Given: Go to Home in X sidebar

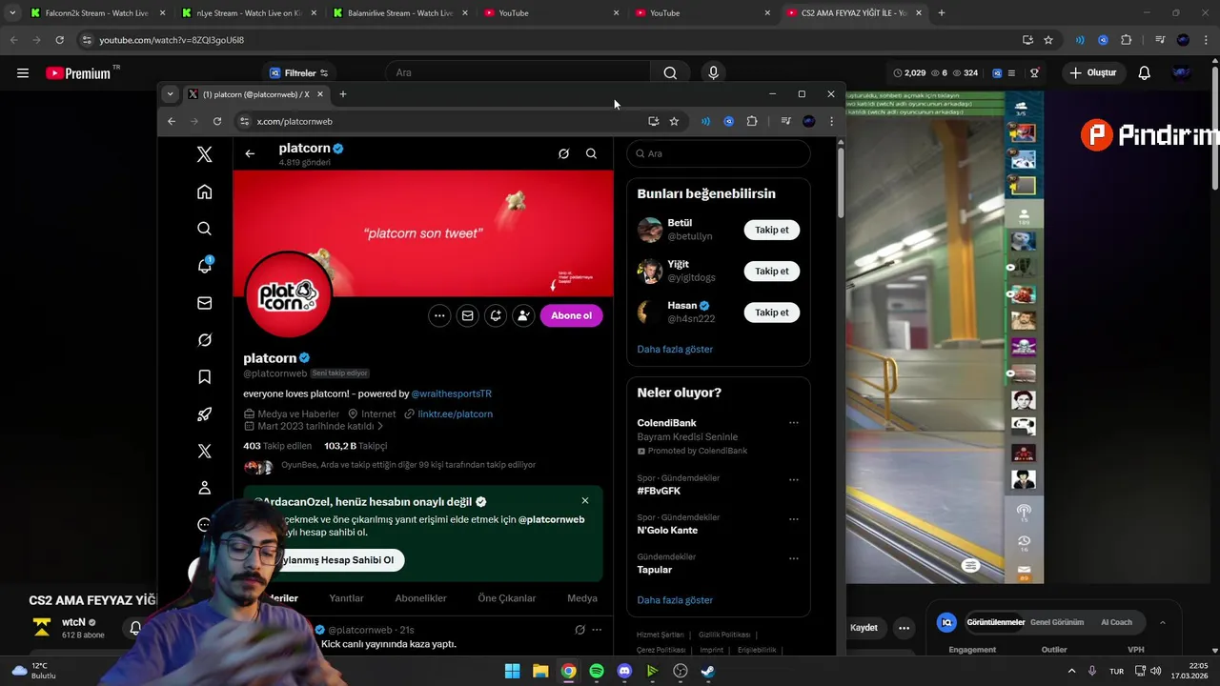Looking at the screenshot, I should [204, 192].
